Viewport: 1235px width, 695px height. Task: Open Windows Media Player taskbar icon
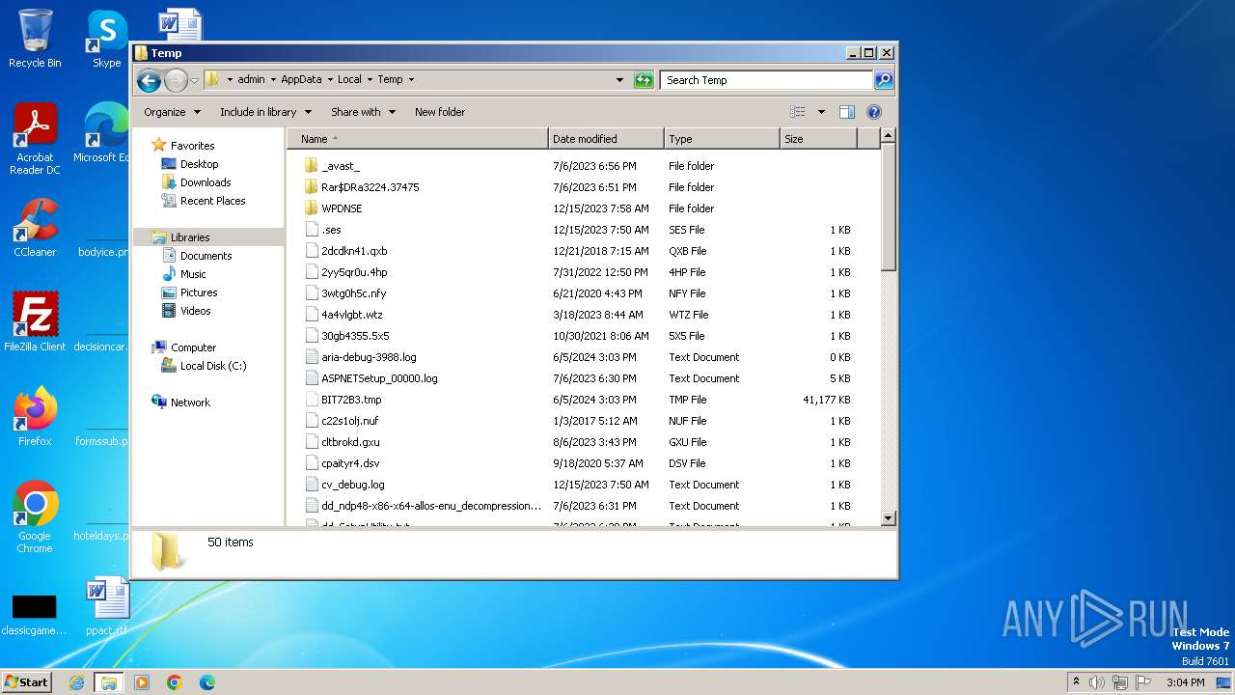142,682
